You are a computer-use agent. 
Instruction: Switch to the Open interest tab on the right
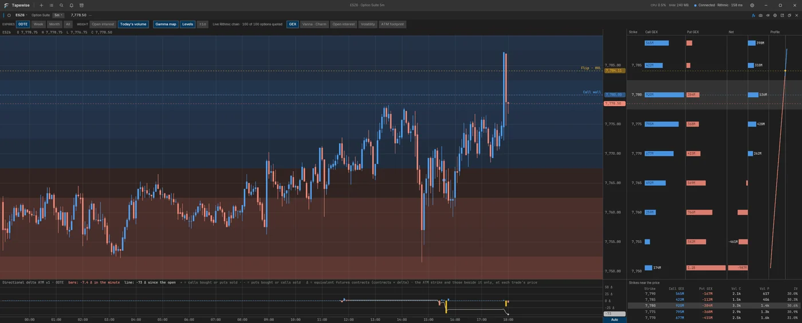point(344,25)
